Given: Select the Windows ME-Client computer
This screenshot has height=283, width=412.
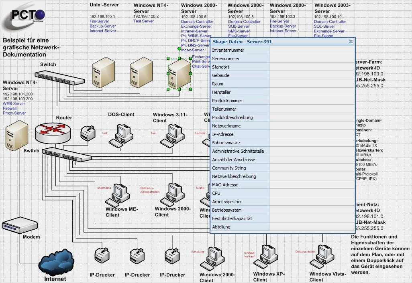Looking at the screenshot, I should tap(118, 195).
